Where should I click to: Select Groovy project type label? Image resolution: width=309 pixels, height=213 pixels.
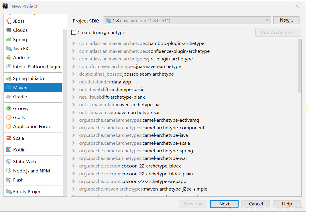[21, 108]
